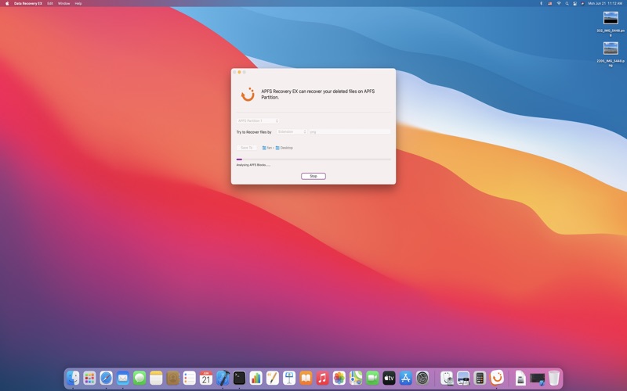Open the Apple menu

click(x=7, y=3)
